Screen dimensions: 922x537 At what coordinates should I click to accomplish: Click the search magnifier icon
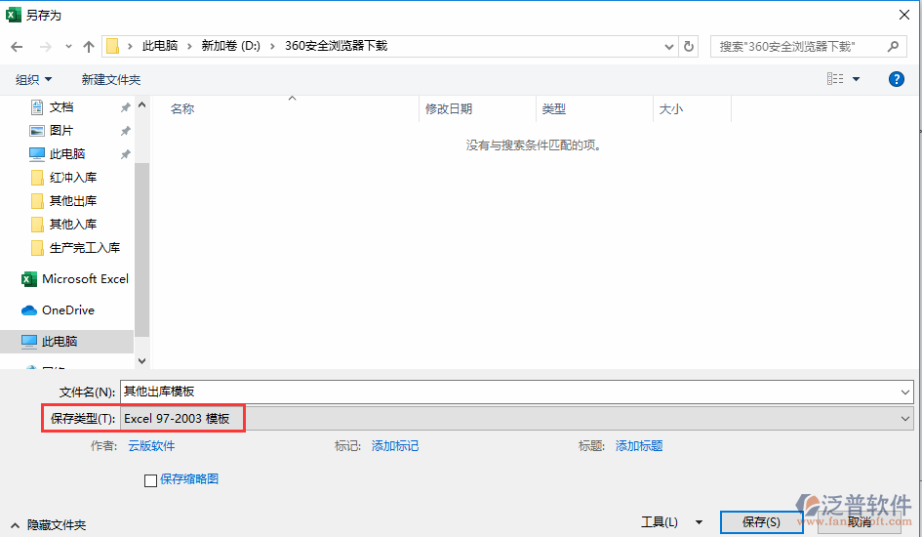pyautogui.click(x=894, y=46)
